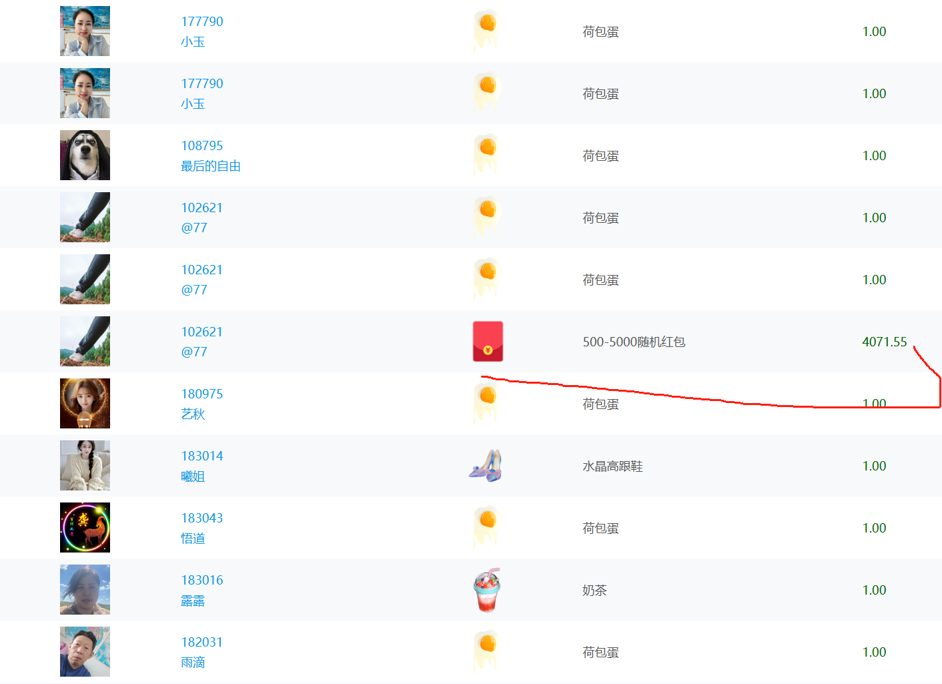Click the nickname 艺秋
942x684 pixels.
pos(193,414)
